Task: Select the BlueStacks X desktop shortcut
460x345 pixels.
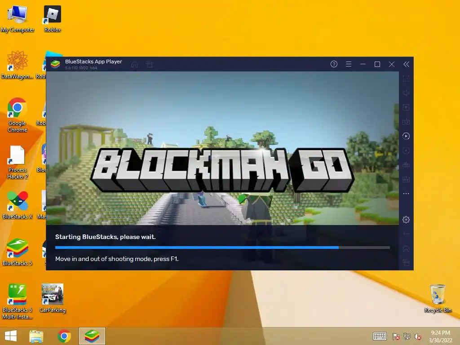Action: pyautogui.click(x=18, y=205)
